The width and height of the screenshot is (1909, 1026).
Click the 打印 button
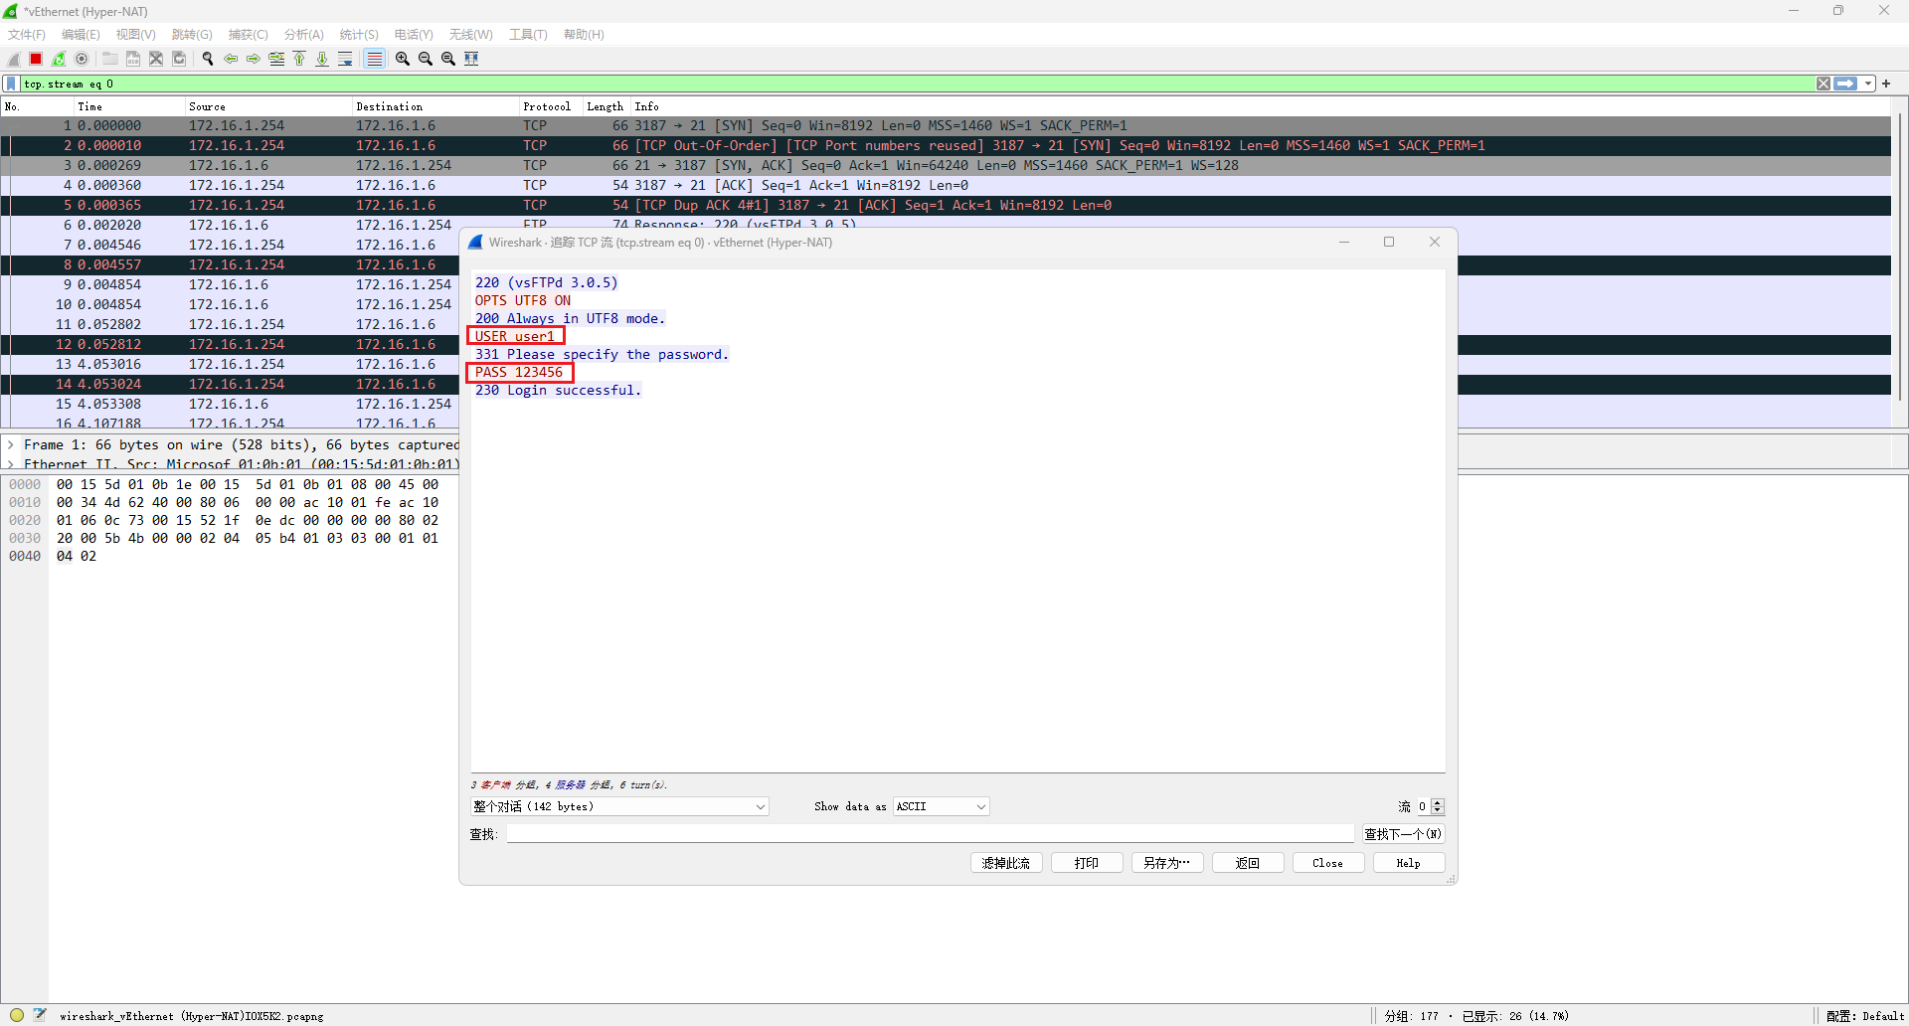[1087, 863]
